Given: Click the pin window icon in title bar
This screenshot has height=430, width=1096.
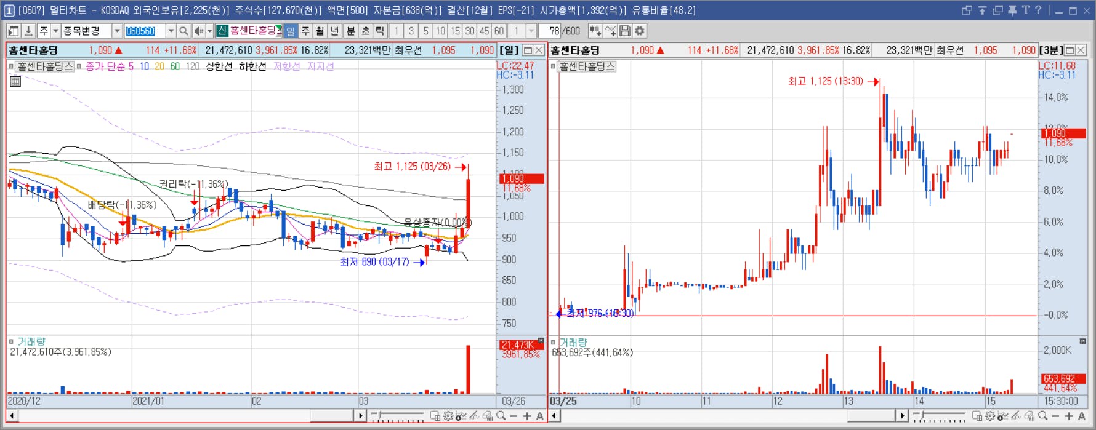Looking at the screenshot, I should (x=1012, y=10).
